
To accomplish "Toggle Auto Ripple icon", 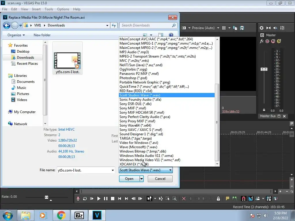I will pyautogui.click(x=258, y=199).
